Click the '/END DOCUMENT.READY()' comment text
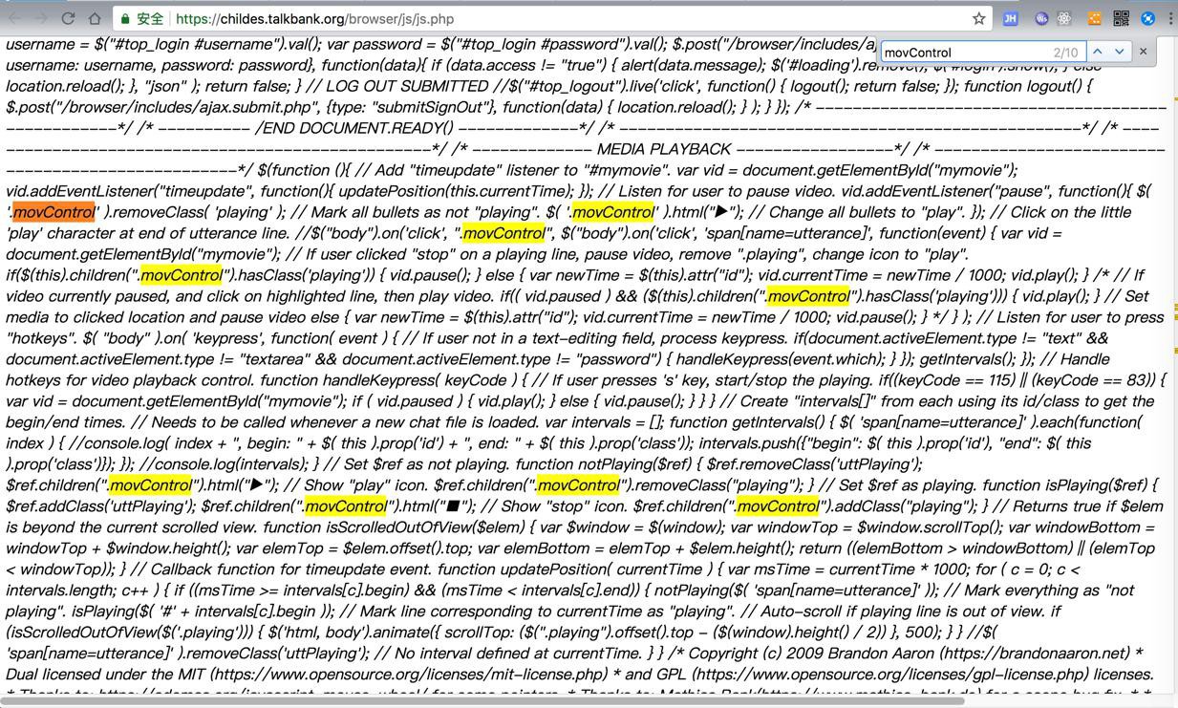 [354, 128]
